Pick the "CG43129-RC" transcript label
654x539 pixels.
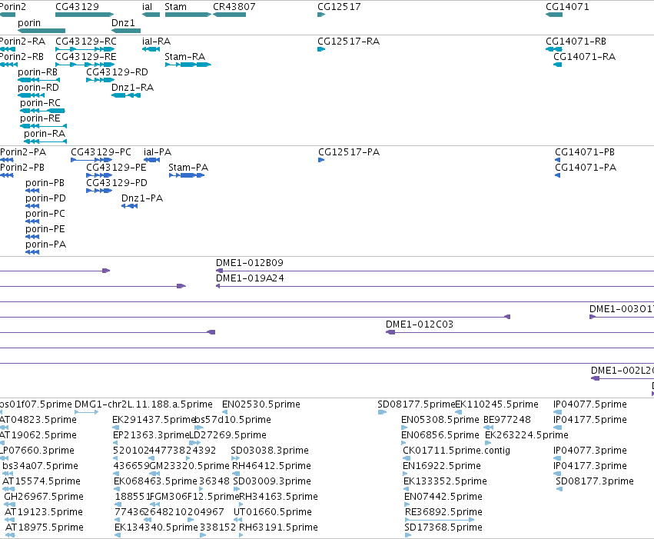pyautogui.click(x=86, y=42)
